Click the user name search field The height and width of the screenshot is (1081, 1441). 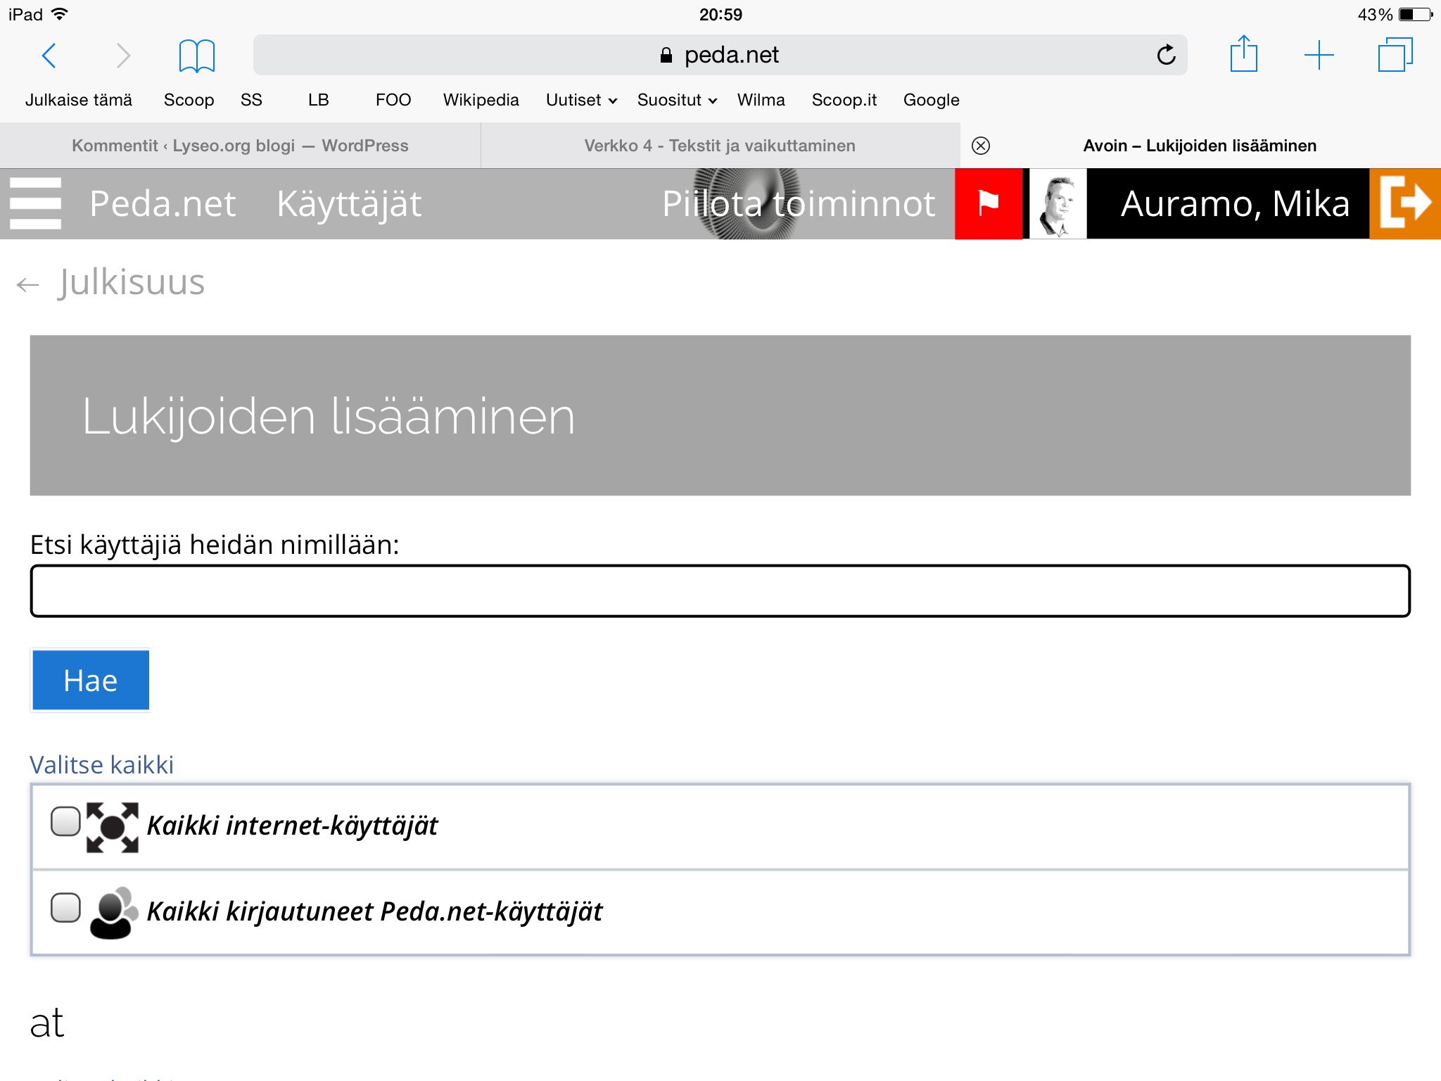tap(719, 591)
